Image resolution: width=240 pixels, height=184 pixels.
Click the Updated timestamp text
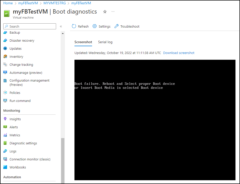coord(118,53)
